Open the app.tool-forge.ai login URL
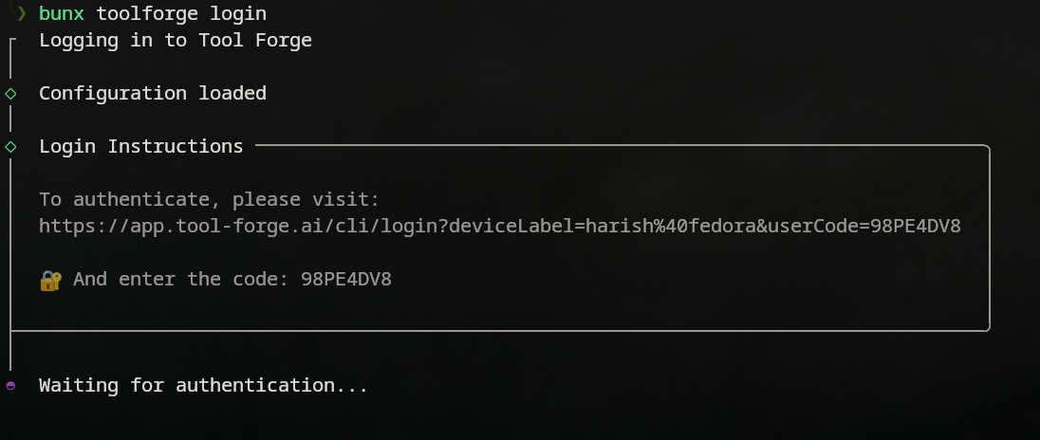 click(x=499, y=226)
